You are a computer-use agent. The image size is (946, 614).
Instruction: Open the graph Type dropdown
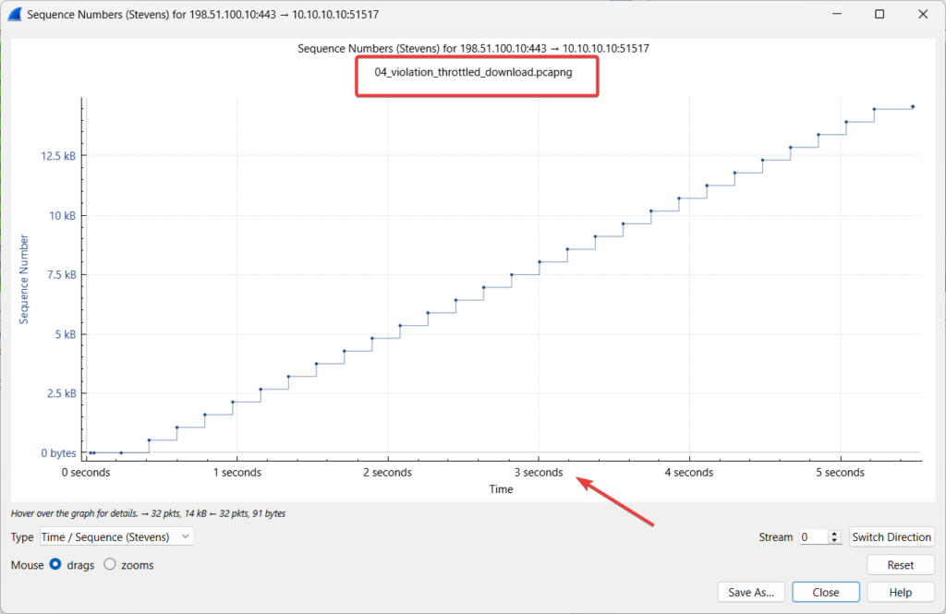point(116,536)
